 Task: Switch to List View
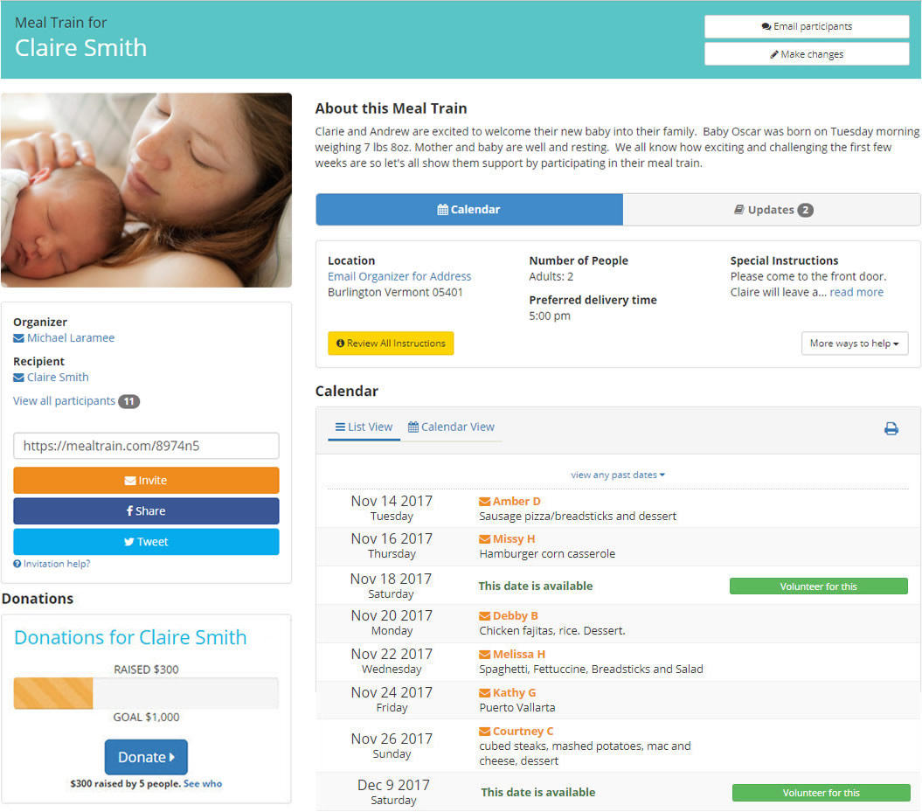click(364, 427)
